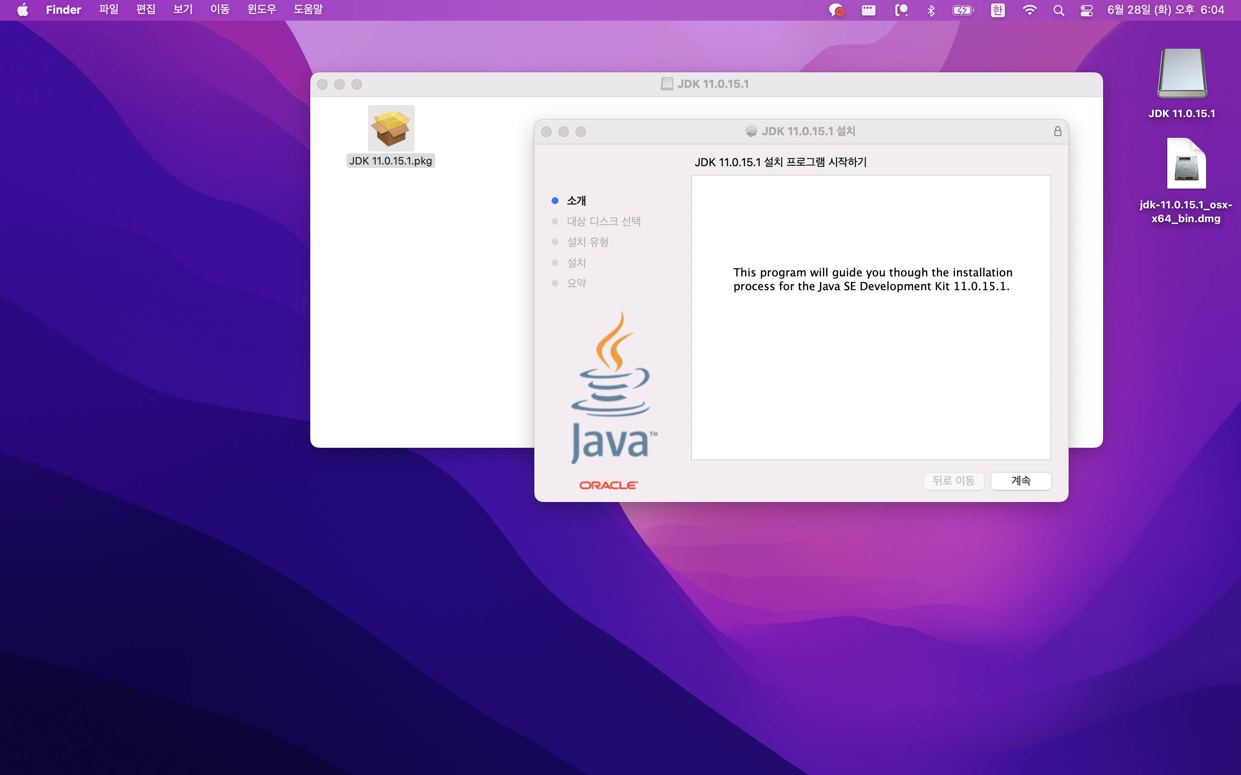Click the 소개 step in installer sidebar

coord(576,201)
